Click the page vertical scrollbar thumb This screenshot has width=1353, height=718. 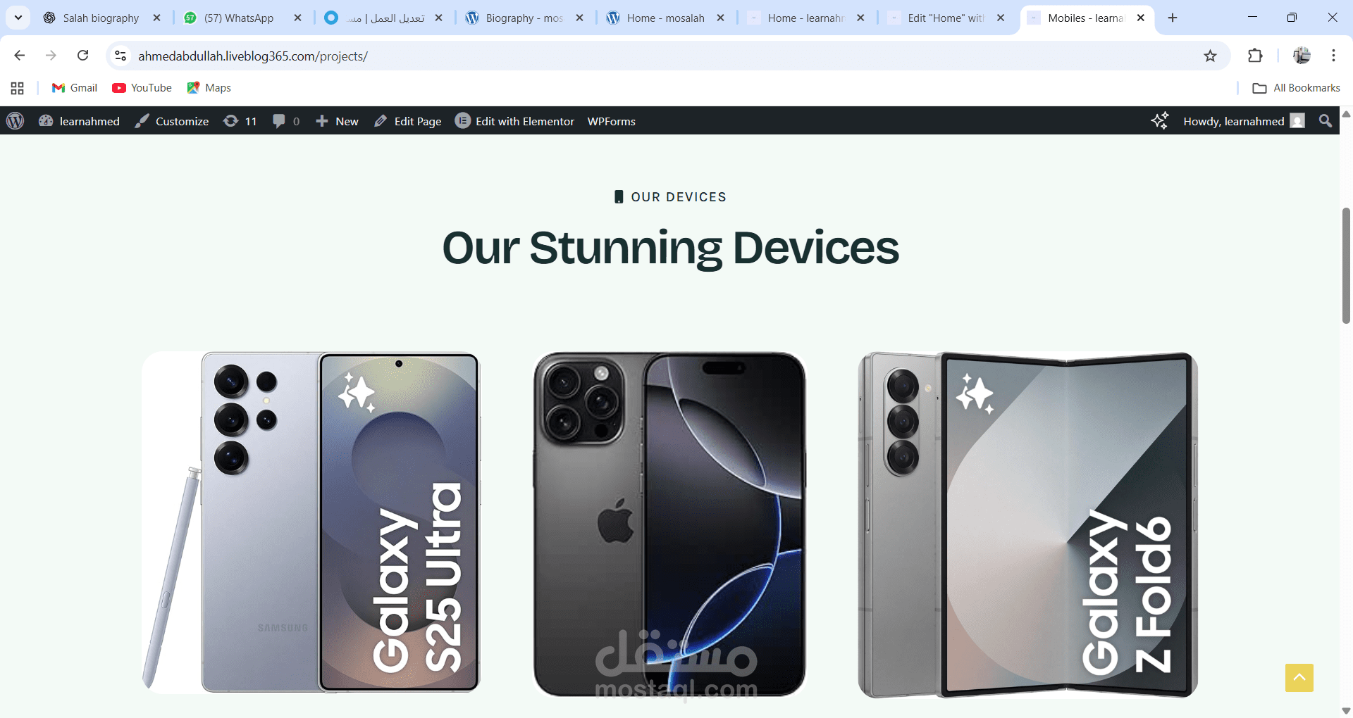click(1346, 265)
